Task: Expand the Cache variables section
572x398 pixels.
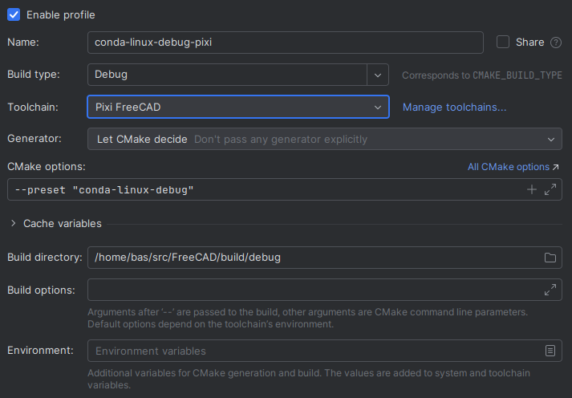Action: [x=14, y=223]
